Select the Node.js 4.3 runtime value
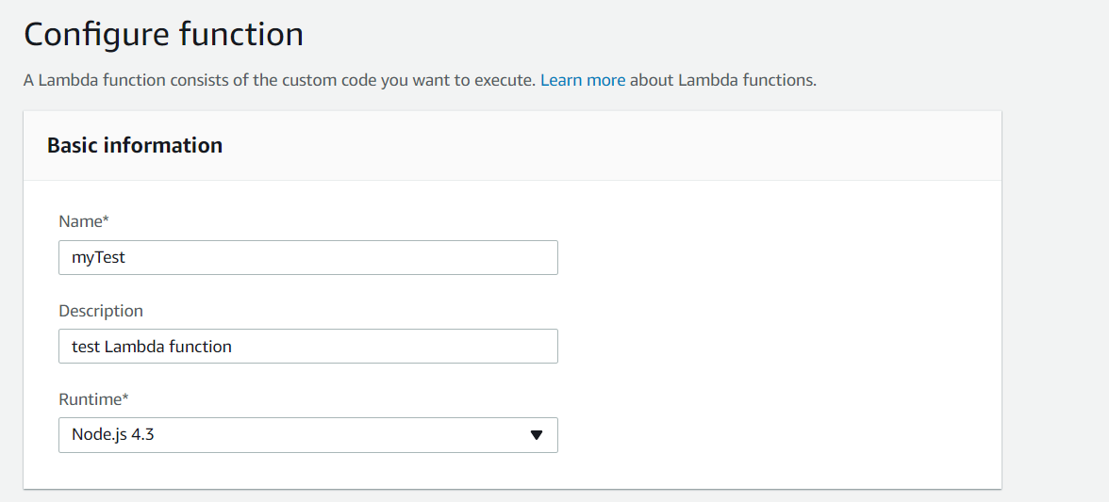Viewport: 1109px width, 502px height. (113, 434)
